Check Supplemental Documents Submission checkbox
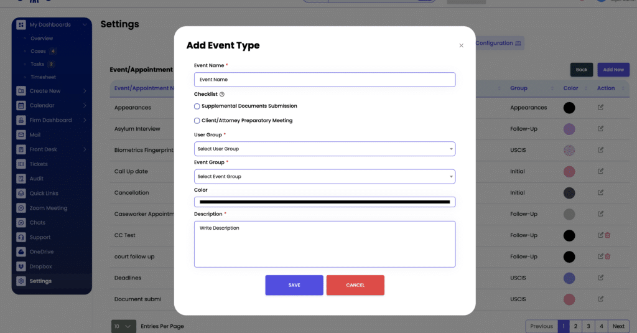The height and width of the screenshot is (333, 637). pos(197,106)
